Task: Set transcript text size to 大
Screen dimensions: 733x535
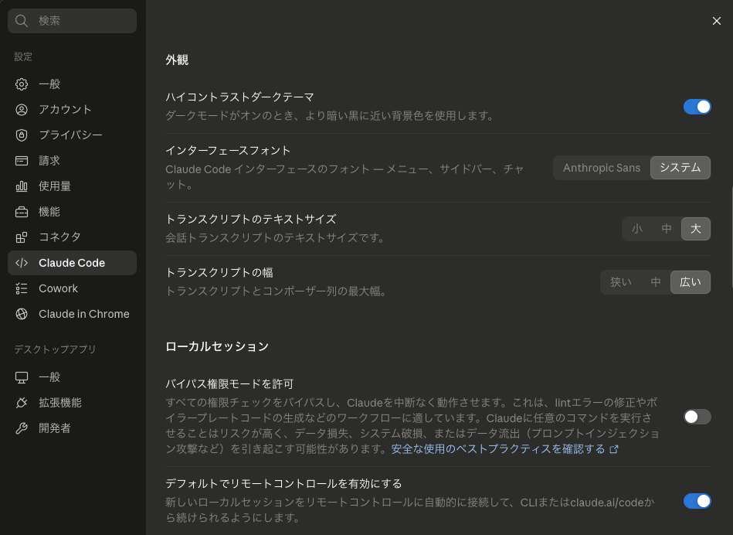Action: pyautogui.click(x=696, y=229)
